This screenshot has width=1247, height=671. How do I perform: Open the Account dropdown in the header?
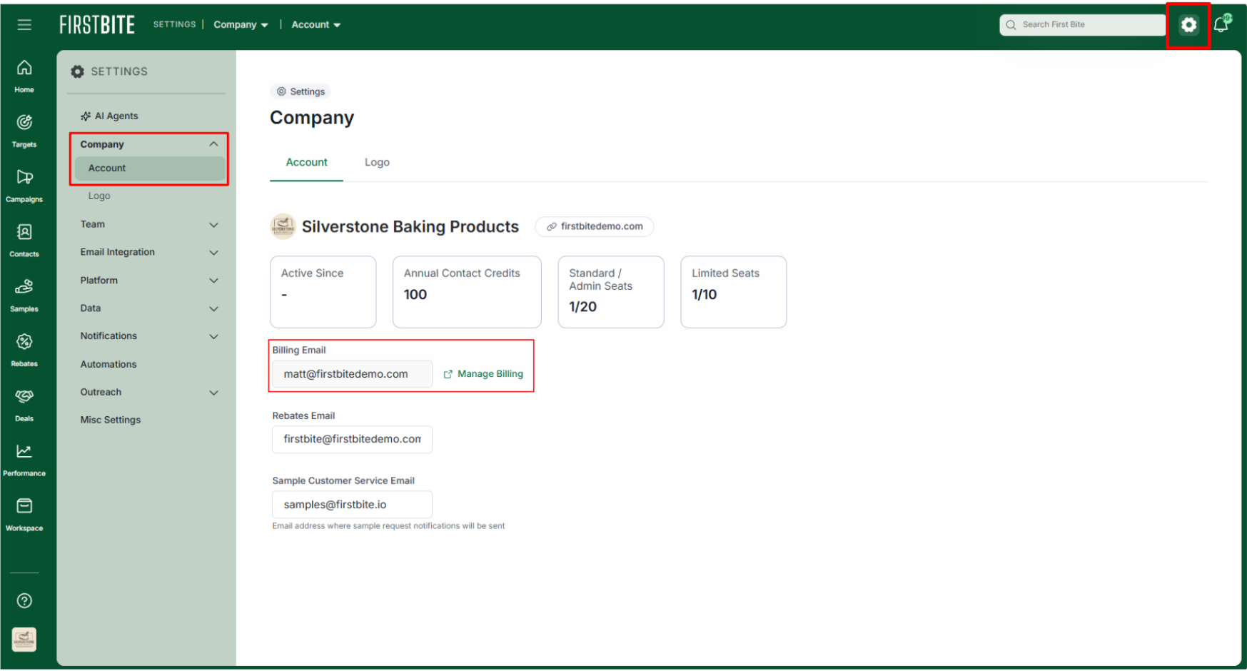[315, 25]
